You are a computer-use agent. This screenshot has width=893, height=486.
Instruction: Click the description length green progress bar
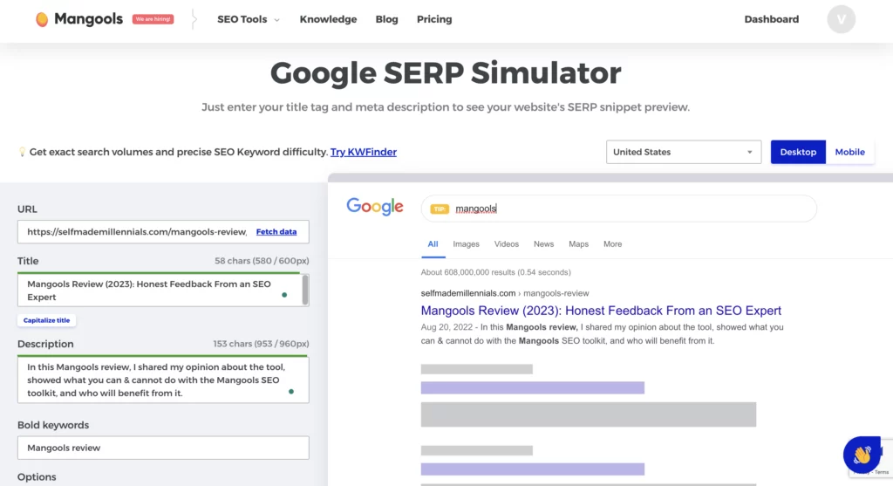tap(162, 356)
